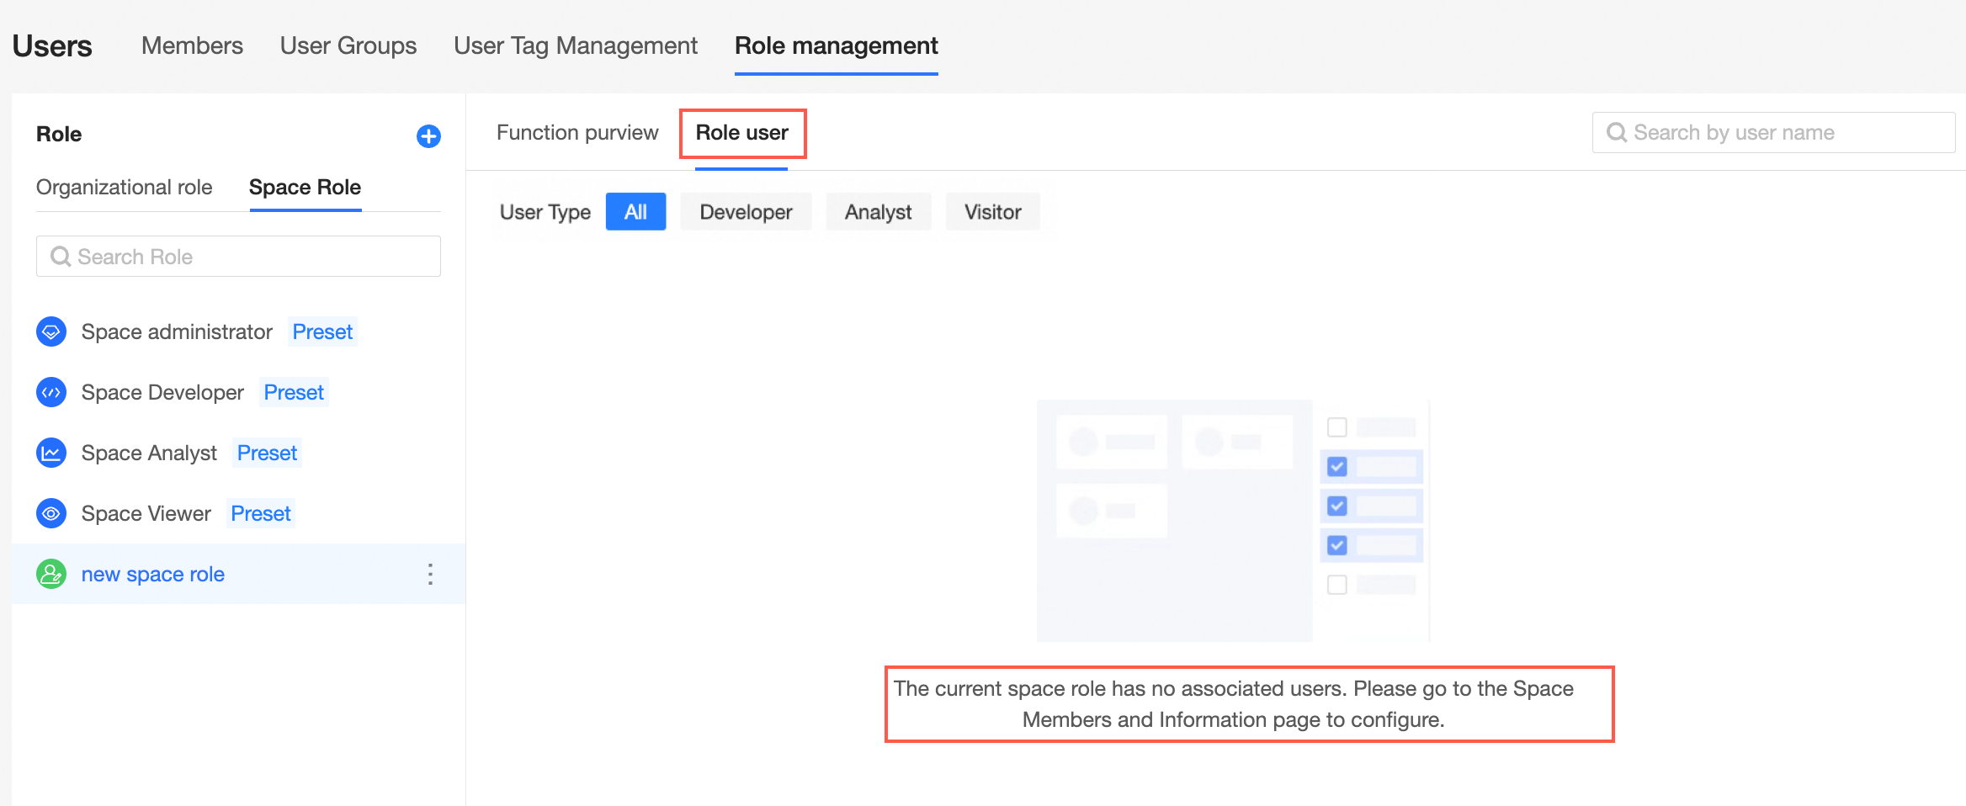
Task: Click the Preset tag beside Space administrator
Action: 322,331
